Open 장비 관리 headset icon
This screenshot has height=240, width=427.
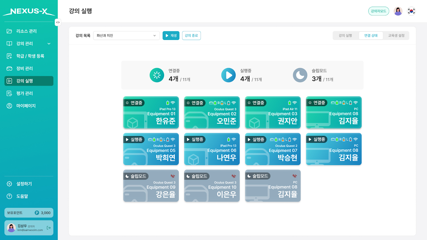point(9,69)
